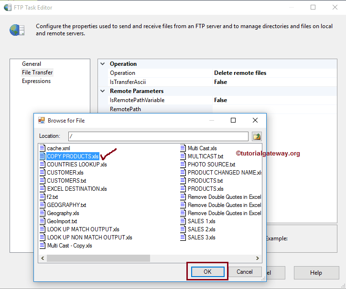This screenshot has width=346, height=289.
Task: Click Help button in FTP Task Editor
Action: (x=316, y=273)
